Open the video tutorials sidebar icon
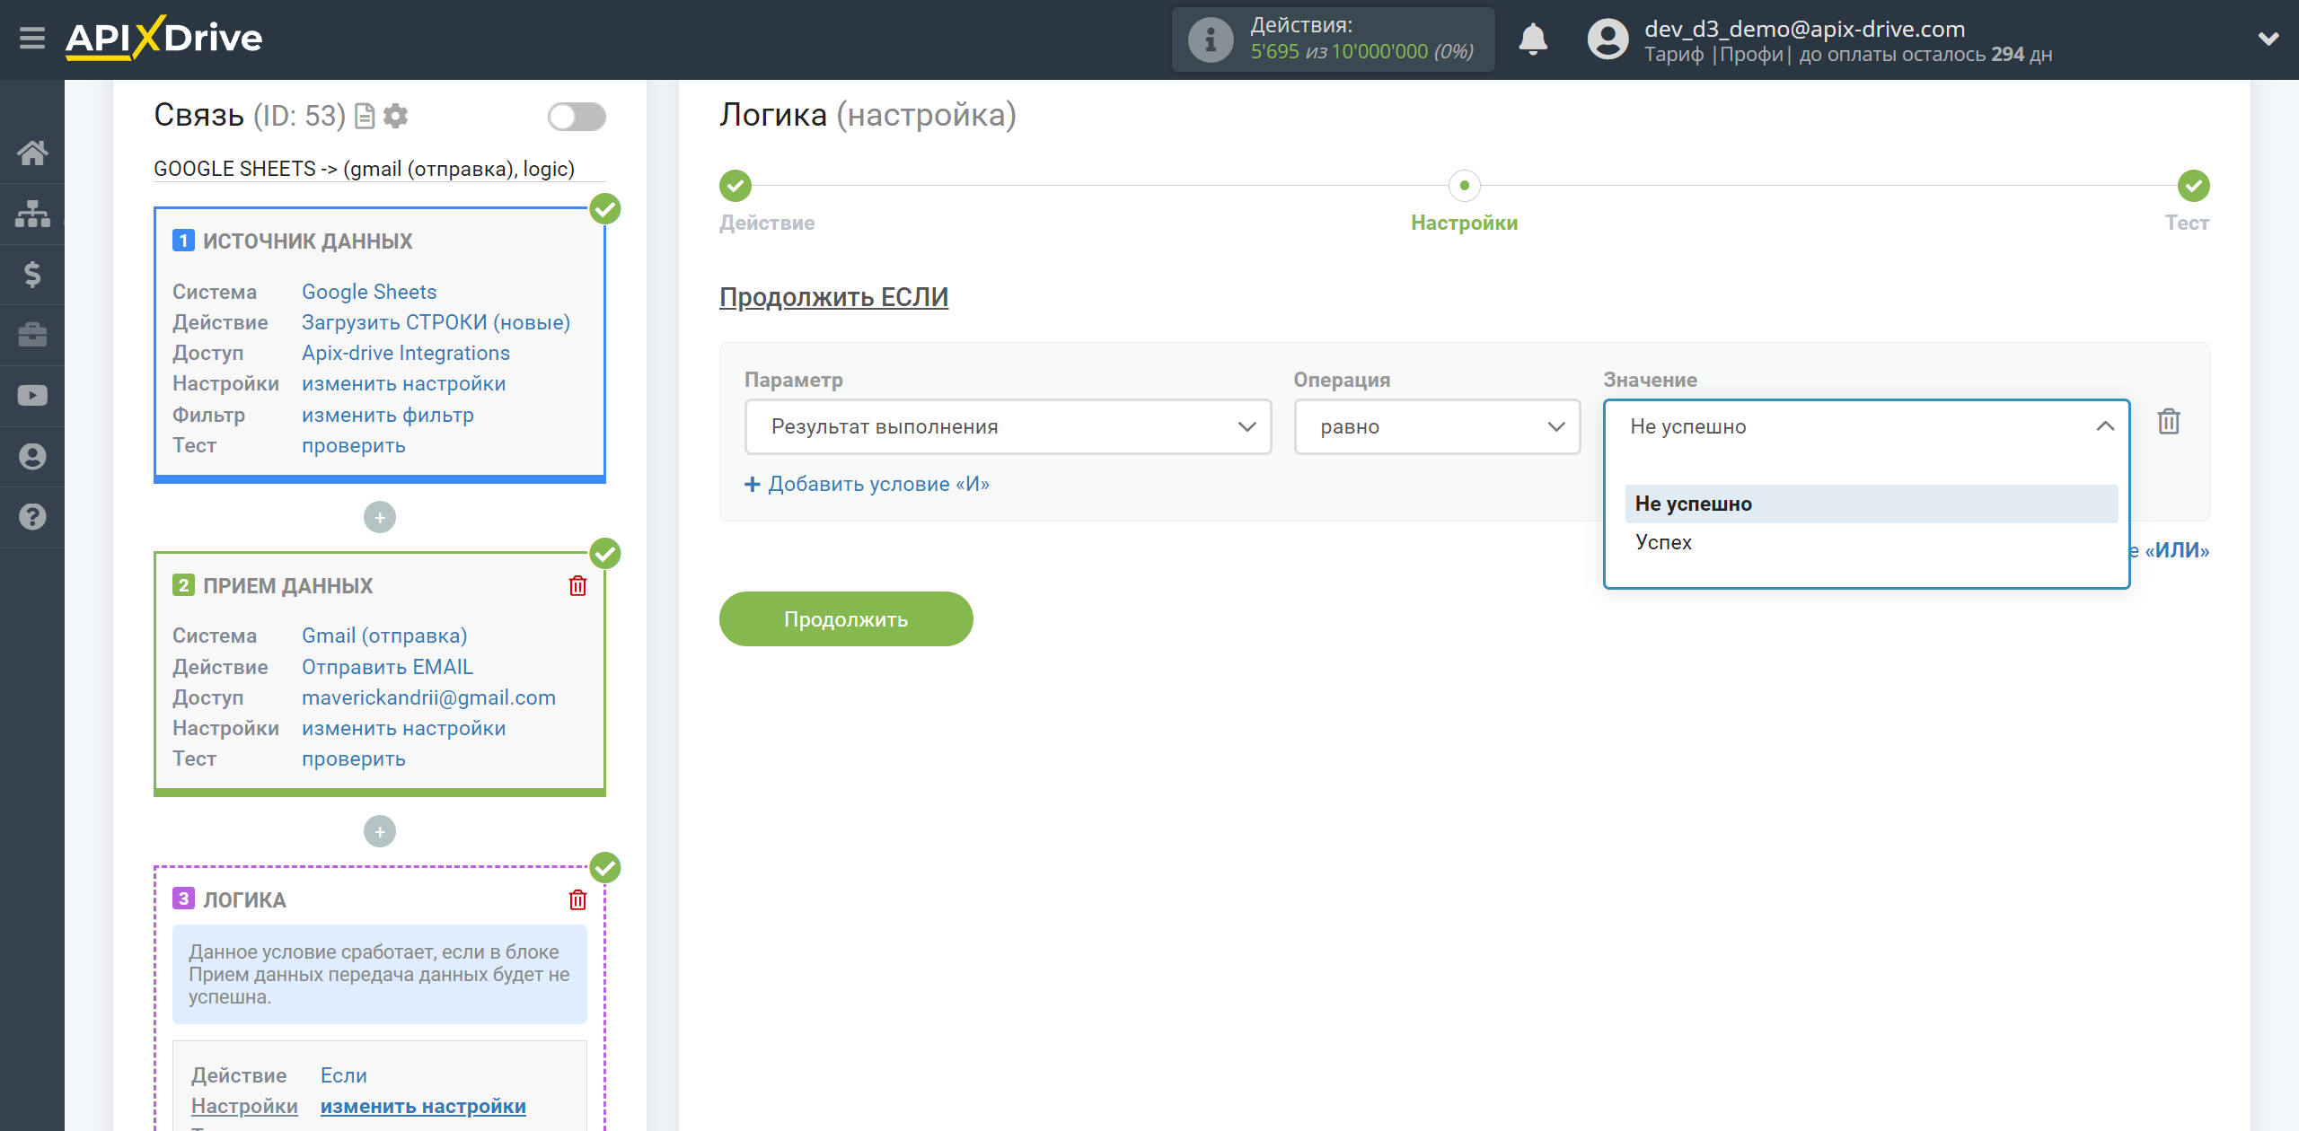Viewport: 2299px width, 1131px height. [32, 396]
